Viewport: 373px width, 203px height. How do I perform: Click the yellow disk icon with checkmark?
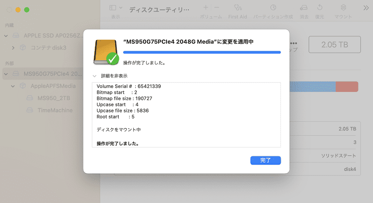(x=106, y=52)
